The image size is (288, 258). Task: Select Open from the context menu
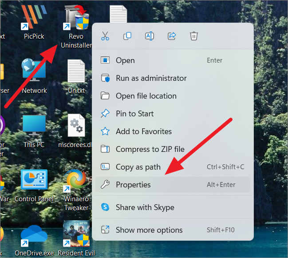coord(173,60)
